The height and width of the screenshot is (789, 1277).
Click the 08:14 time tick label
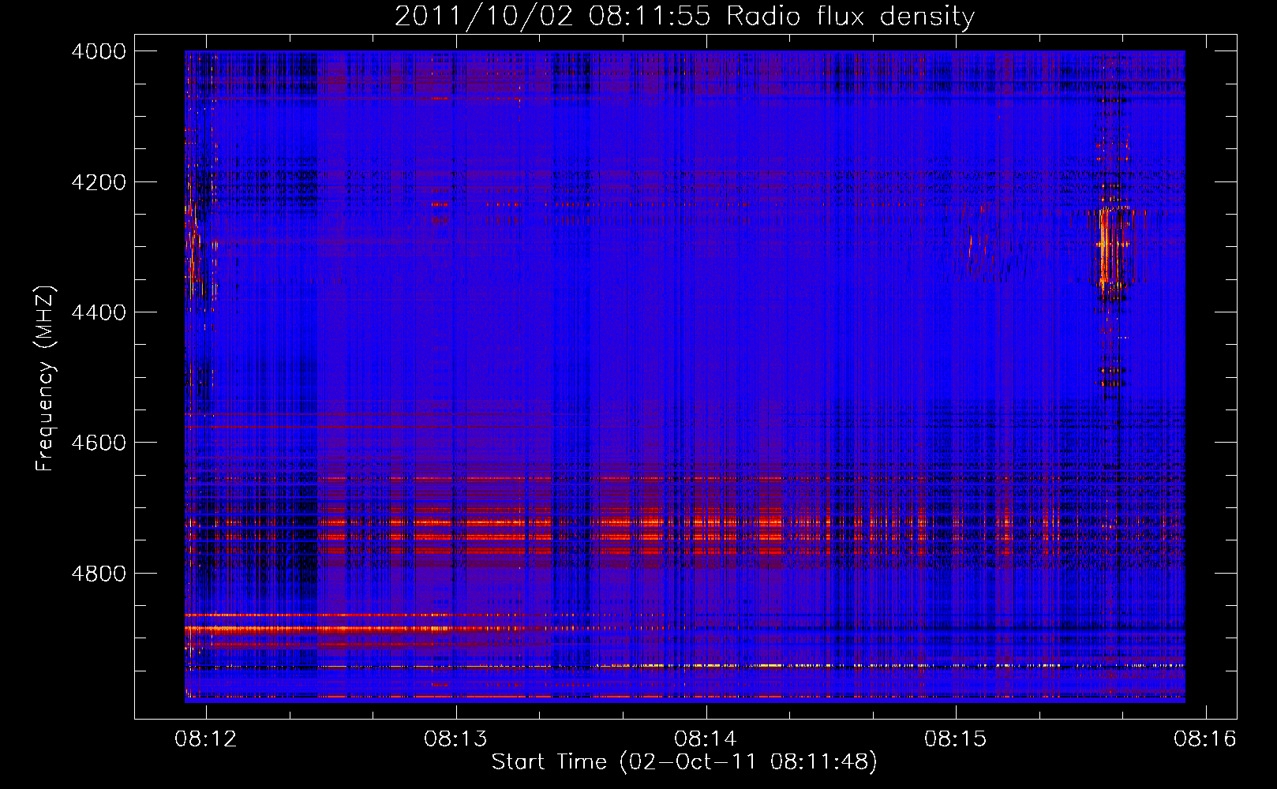tap(706, 739)
